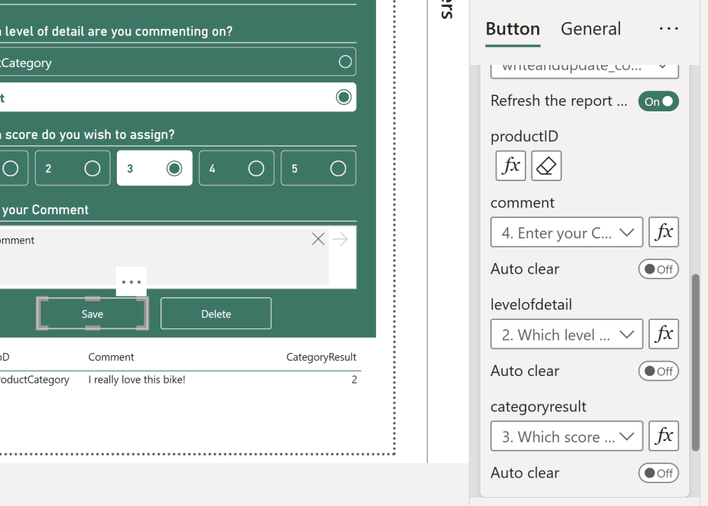Enable Auto clear under categoryresult

pyautogui.click(x=658, y=473)
